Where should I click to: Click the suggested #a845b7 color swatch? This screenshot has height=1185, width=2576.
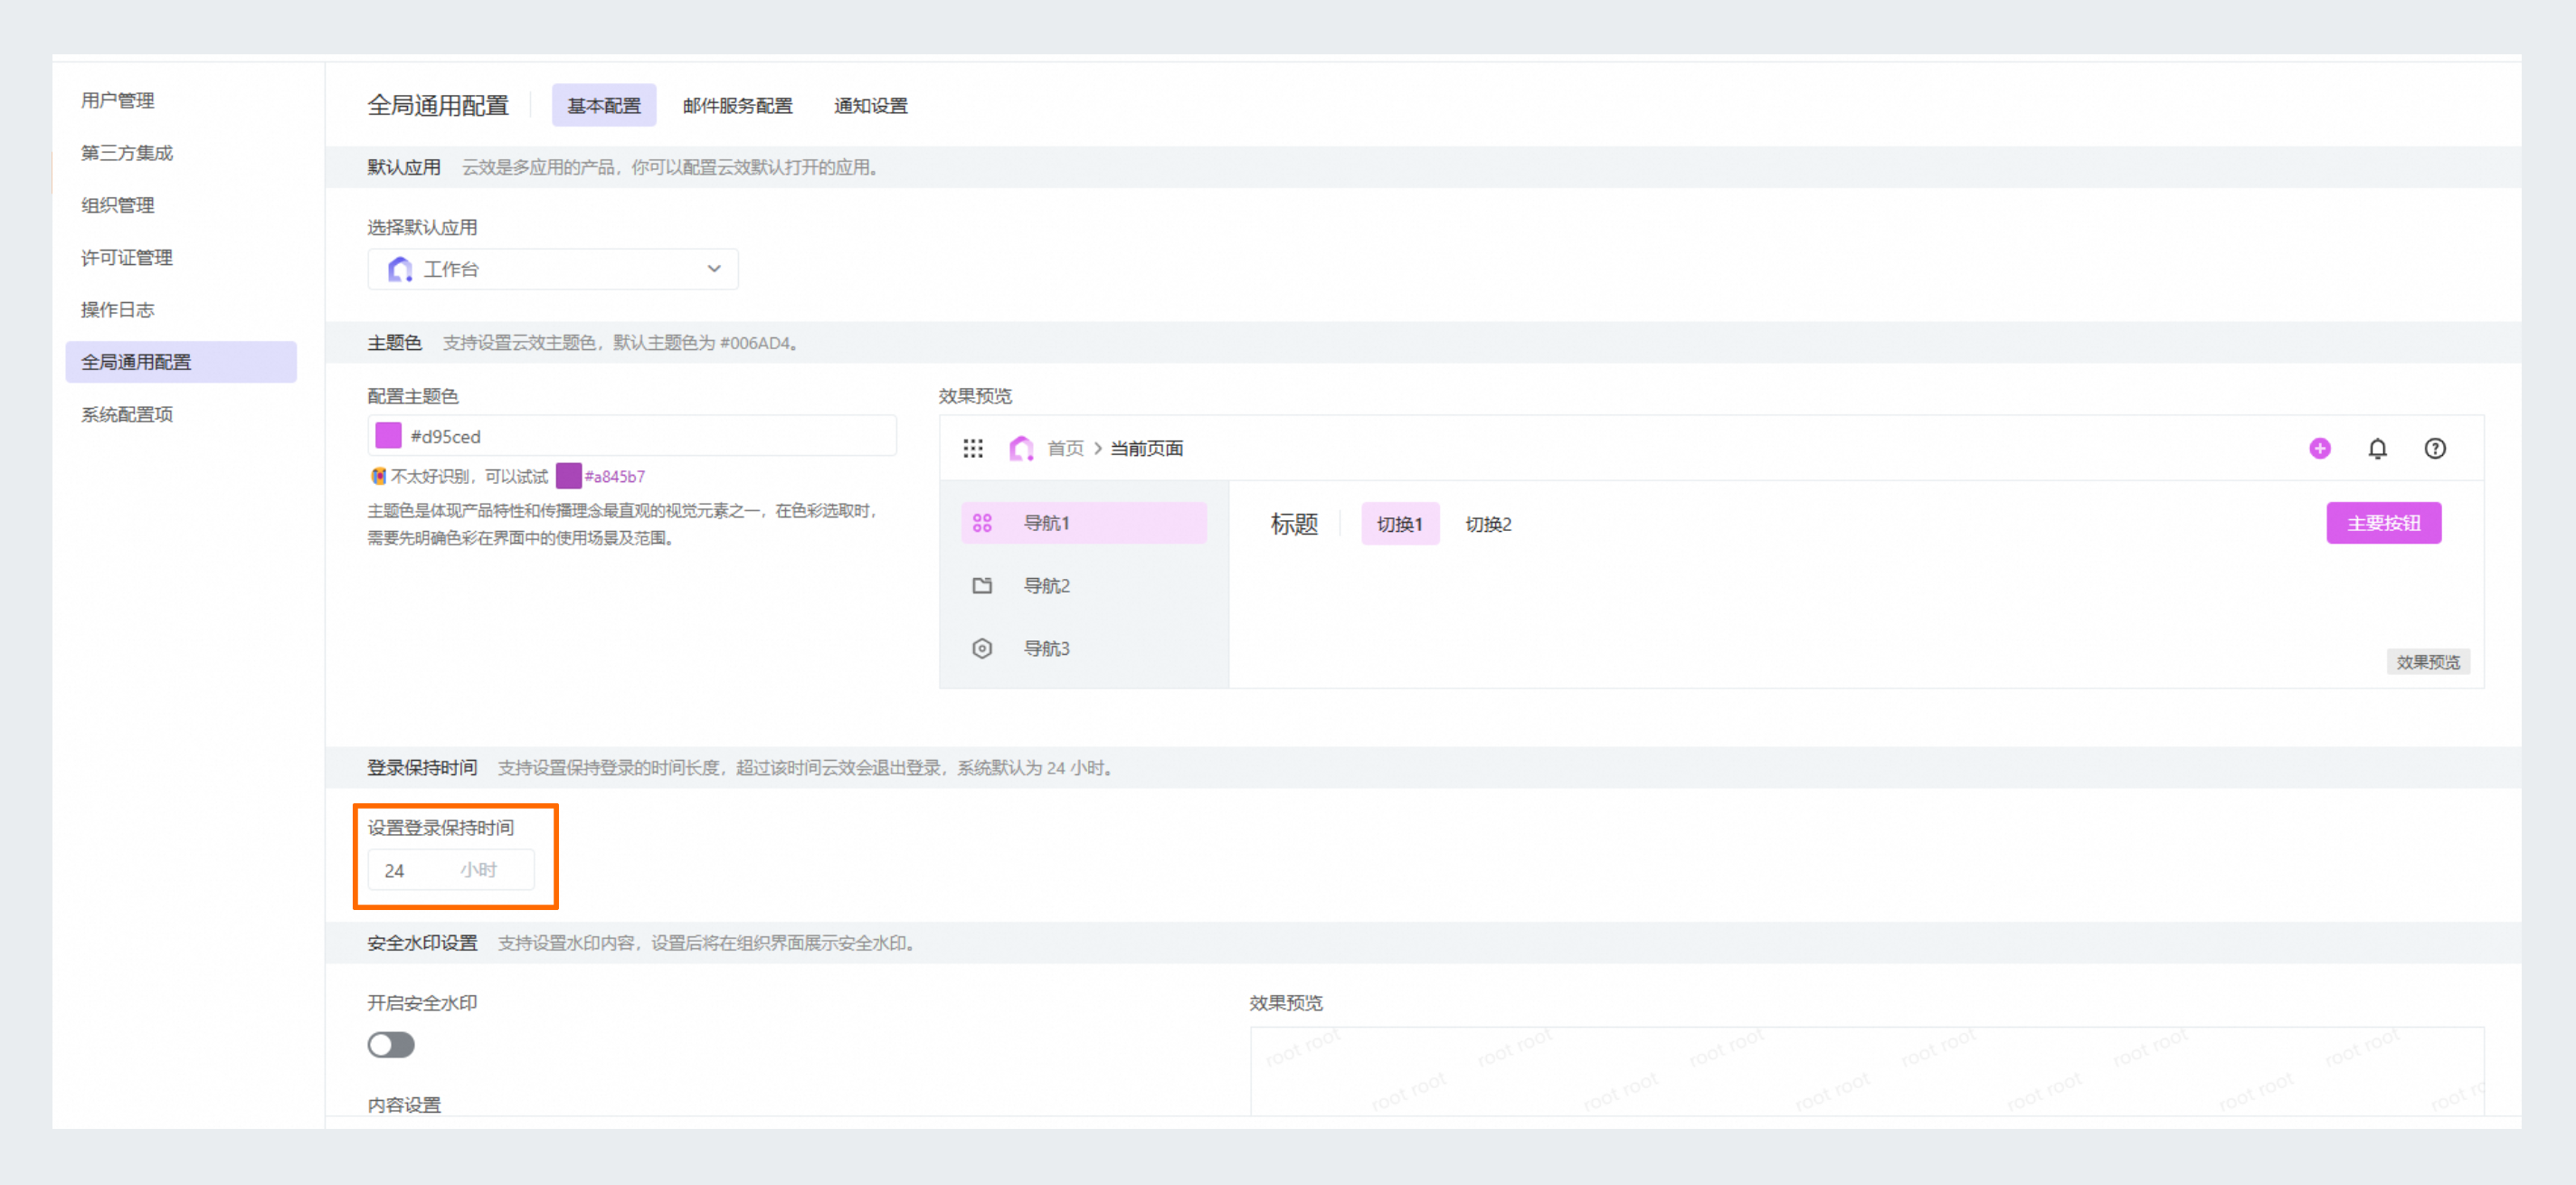click(x=568, y=476)
